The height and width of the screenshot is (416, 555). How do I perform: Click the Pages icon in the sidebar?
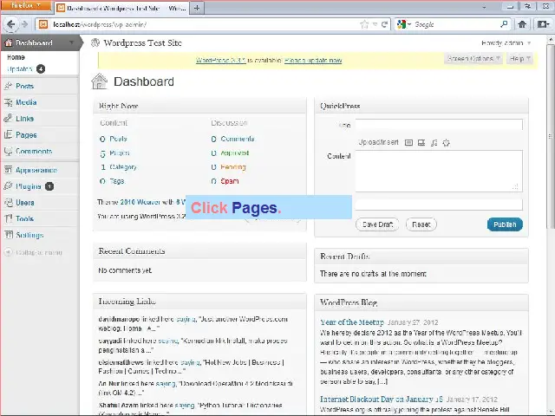[x=8, y=135]
